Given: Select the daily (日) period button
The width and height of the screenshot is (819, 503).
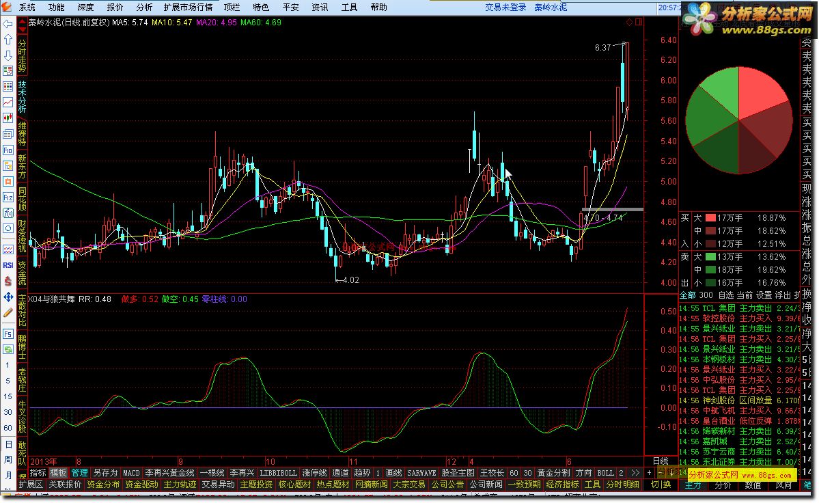Looking at the screenshot, I should (x=8, y=444).
